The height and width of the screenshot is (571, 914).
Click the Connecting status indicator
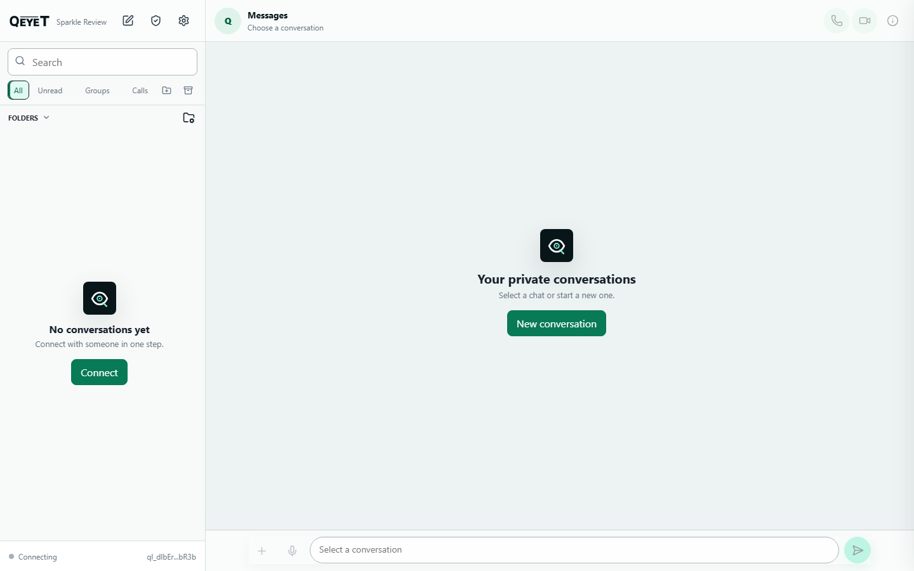click(33, 557)
